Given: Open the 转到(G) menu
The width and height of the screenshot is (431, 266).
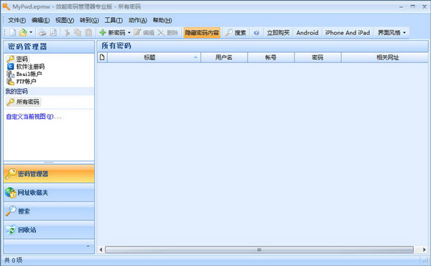Looking at the screenshot, I should (89, 20).
